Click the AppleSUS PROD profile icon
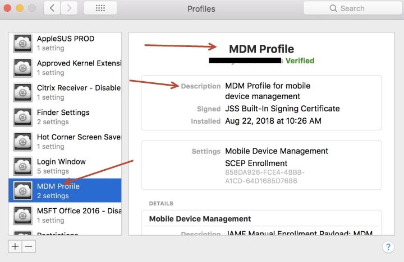This screenshot has width=404, height=262. pos(22,43)
